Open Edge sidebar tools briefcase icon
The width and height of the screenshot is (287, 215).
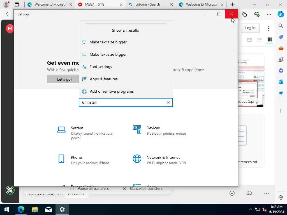281,48
